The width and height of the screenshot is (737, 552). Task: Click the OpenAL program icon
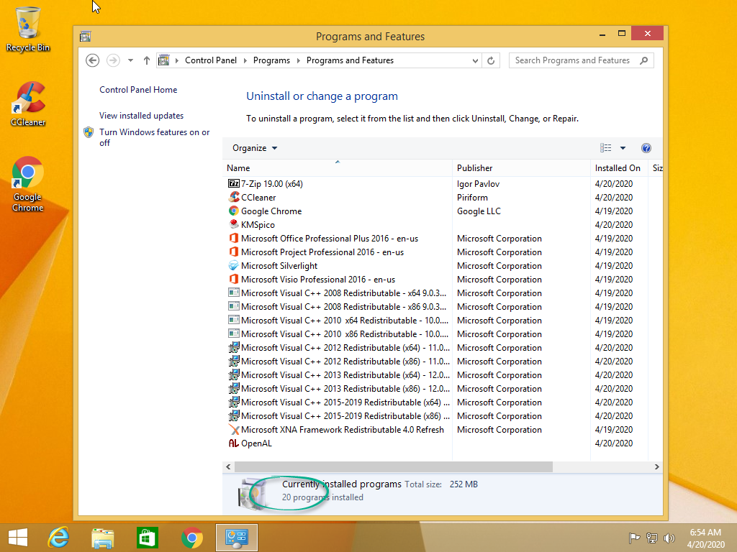click(234, 443)
